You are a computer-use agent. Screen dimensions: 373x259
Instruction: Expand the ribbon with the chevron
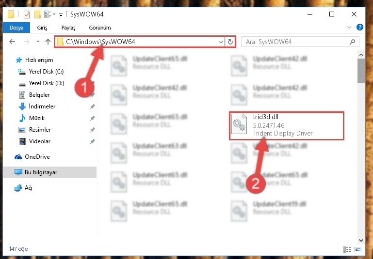349,27
